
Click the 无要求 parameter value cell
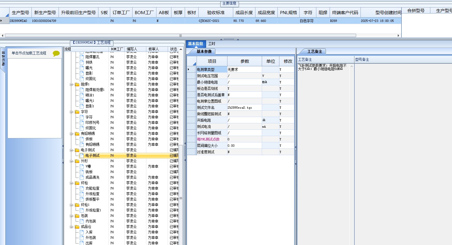(x=244, y=70)
